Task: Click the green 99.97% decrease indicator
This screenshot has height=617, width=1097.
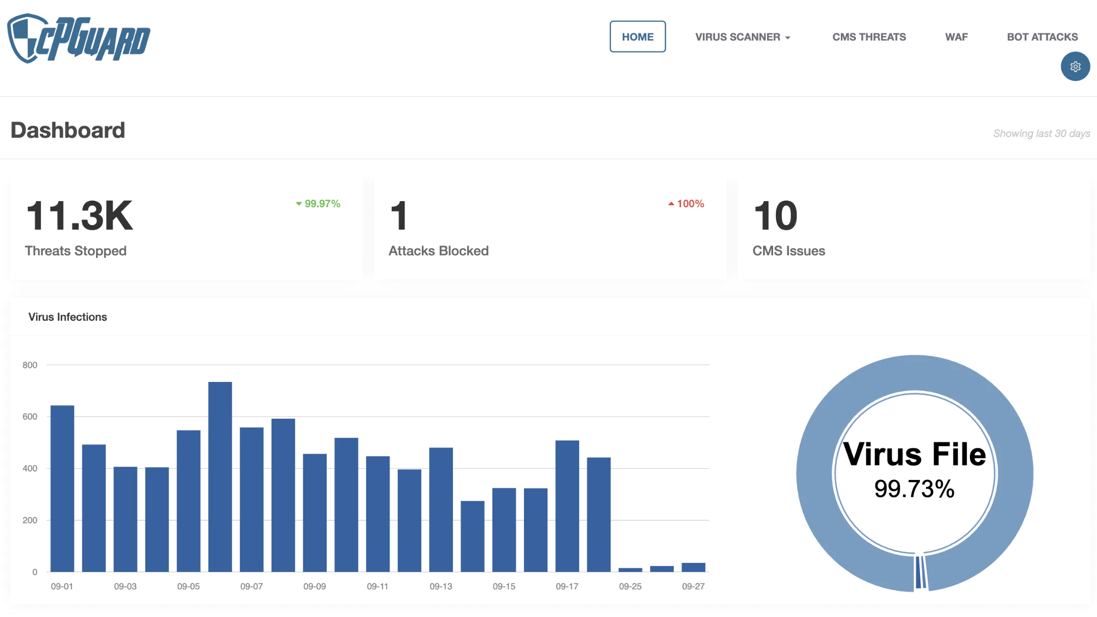Action: (x=318, y=203)
